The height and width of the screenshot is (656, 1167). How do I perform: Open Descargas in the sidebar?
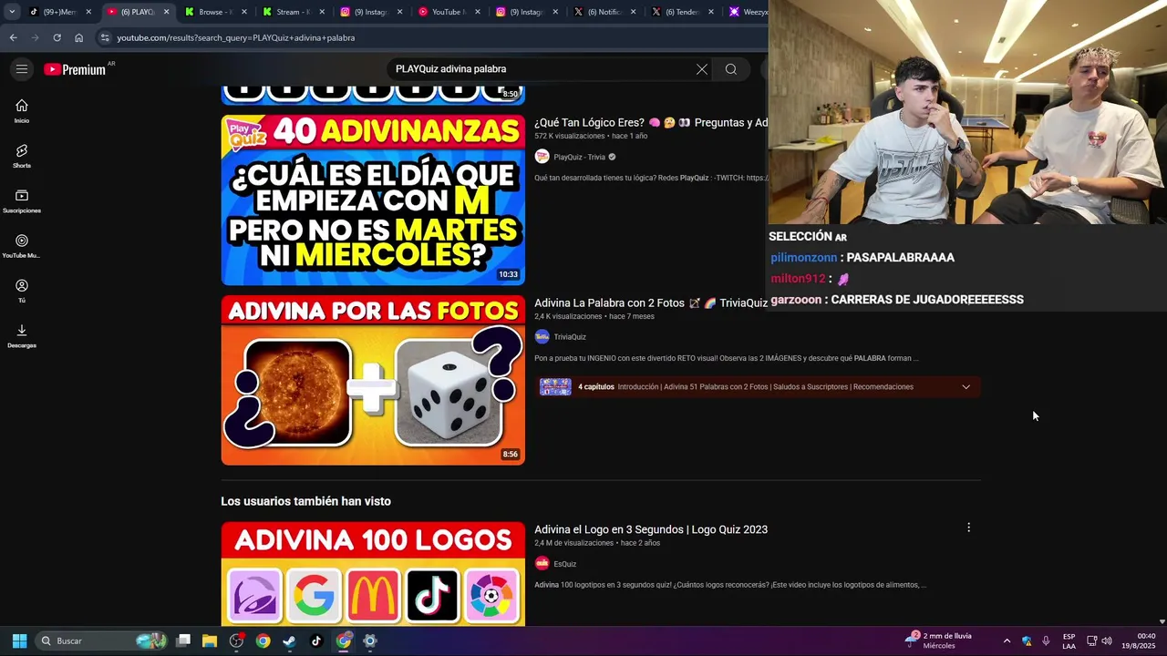pos(22,336)
